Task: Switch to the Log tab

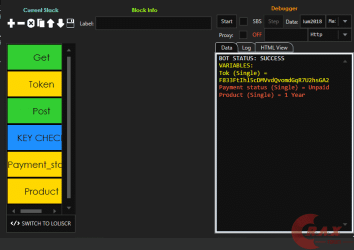Action: [246, 47]
